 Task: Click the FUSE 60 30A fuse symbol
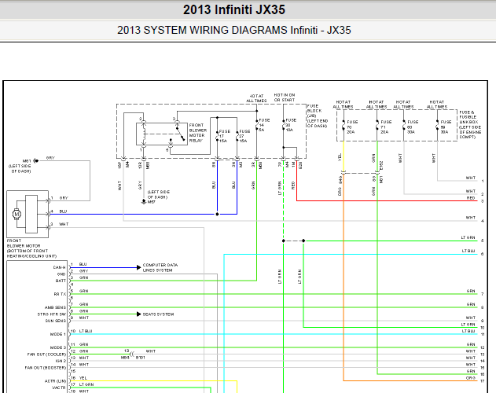click(x=404, y=127)
